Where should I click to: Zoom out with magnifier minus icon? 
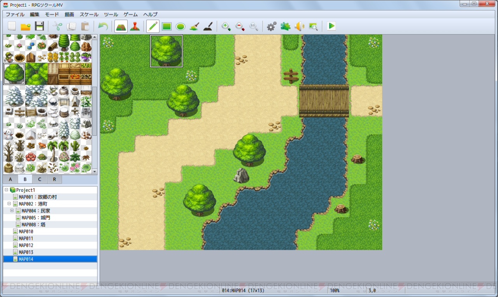[240, 26]
